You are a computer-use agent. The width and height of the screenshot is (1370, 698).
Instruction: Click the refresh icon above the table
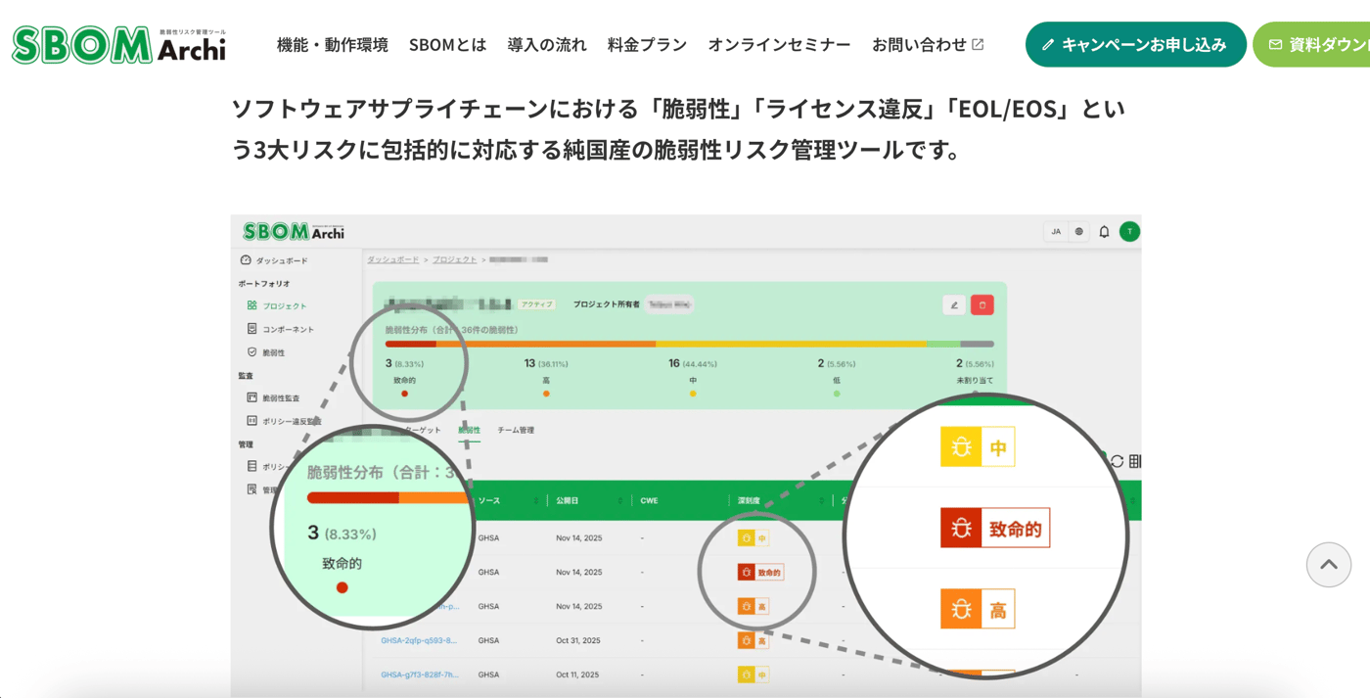tap(1117, 461)
